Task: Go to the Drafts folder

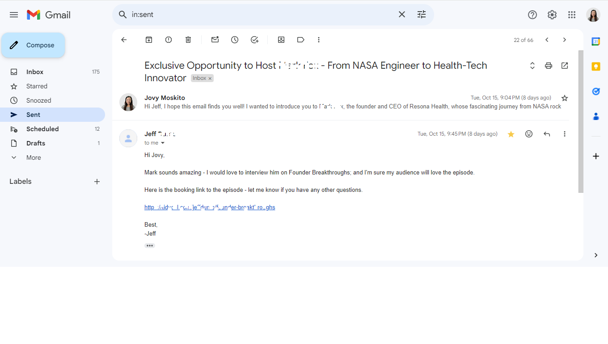Action: (x=36, y=143)
